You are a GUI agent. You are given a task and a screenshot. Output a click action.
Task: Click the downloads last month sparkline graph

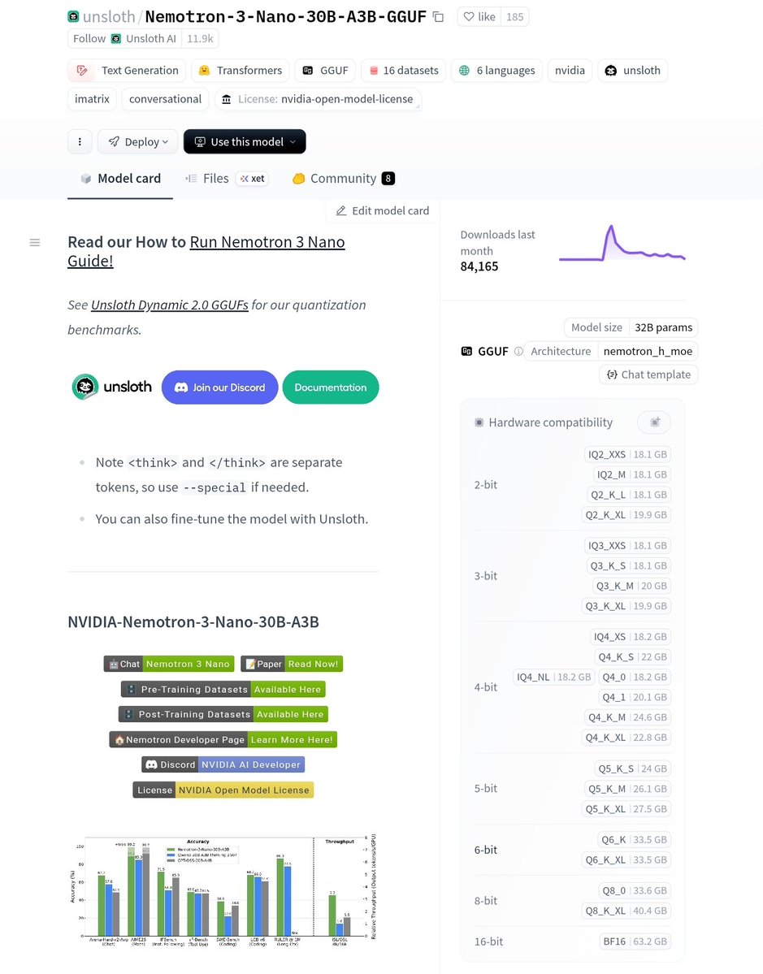tap(622, 244)
